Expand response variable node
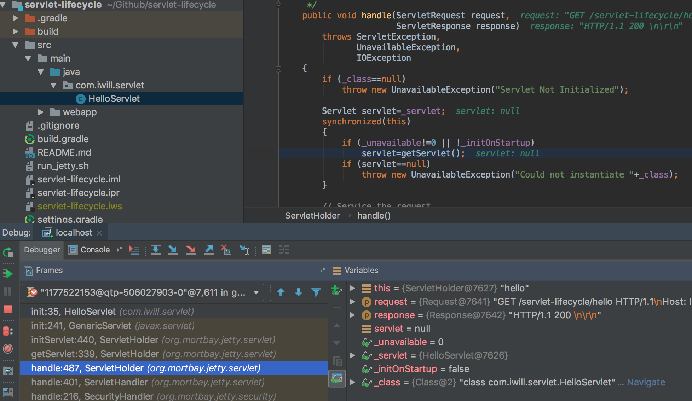 click(352, 315)
